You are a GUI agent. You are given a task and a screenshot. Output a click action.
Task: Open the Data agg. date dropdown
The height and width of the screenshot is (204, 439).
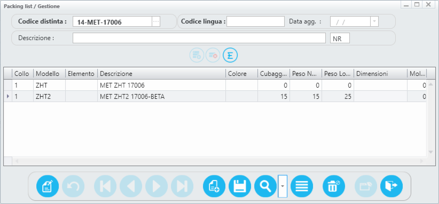[x=374, y=21]
